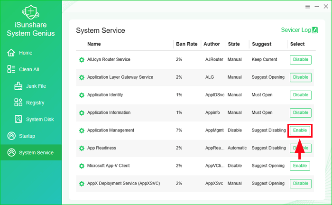Open the Registry section
Screen dimensions: 332x205
[35, 102]
